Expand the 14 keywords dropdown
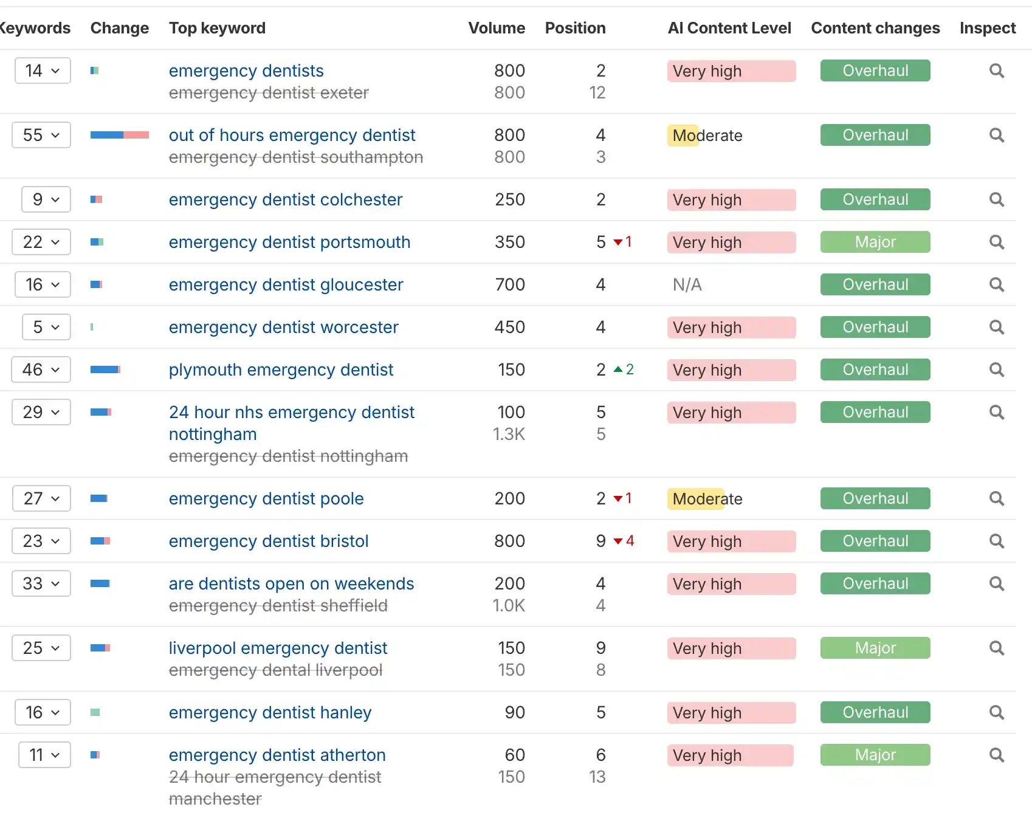The height and width of the screenshot is (818, 1032). [43, 71]
